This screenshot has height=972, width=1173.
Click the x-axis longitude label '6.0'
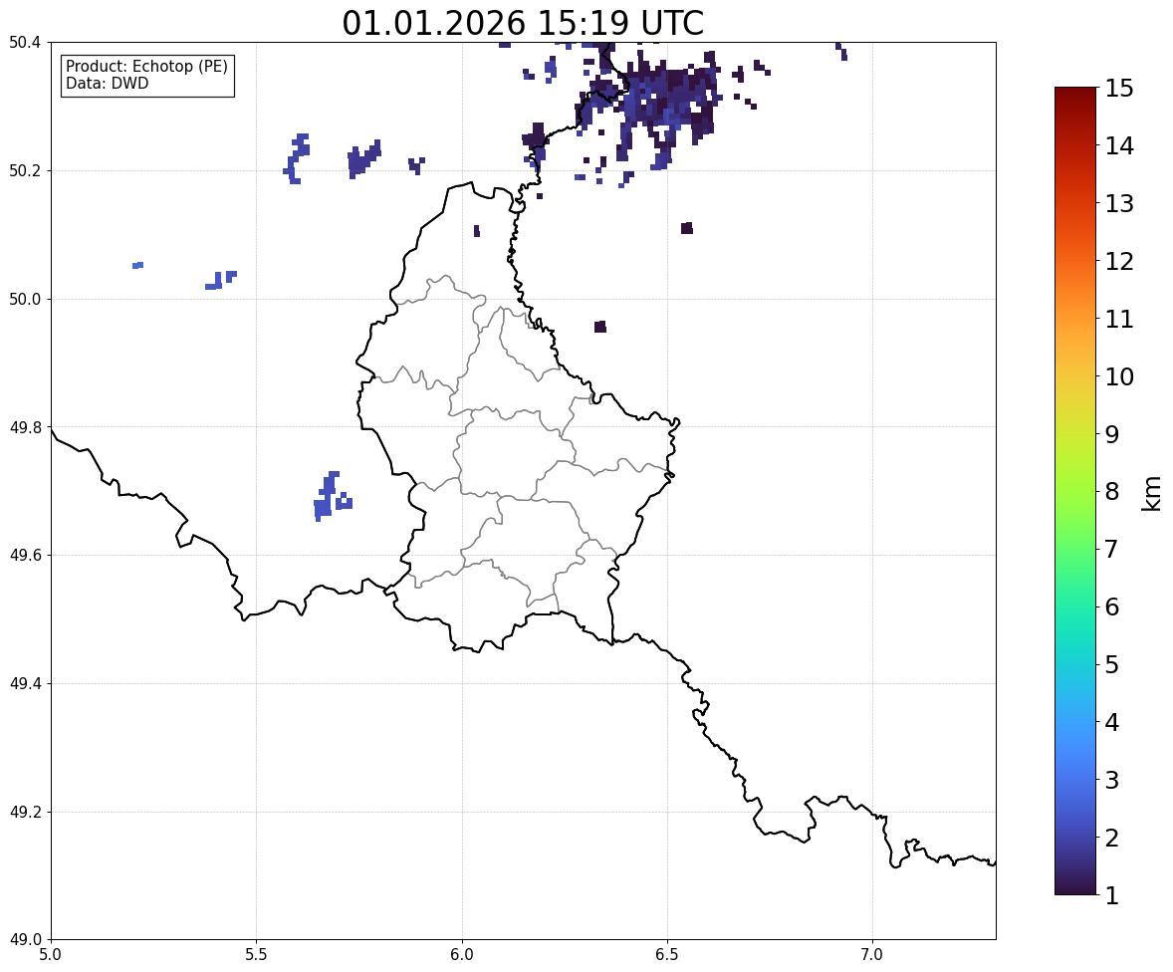pyautogui.click(x=462, y=955)
